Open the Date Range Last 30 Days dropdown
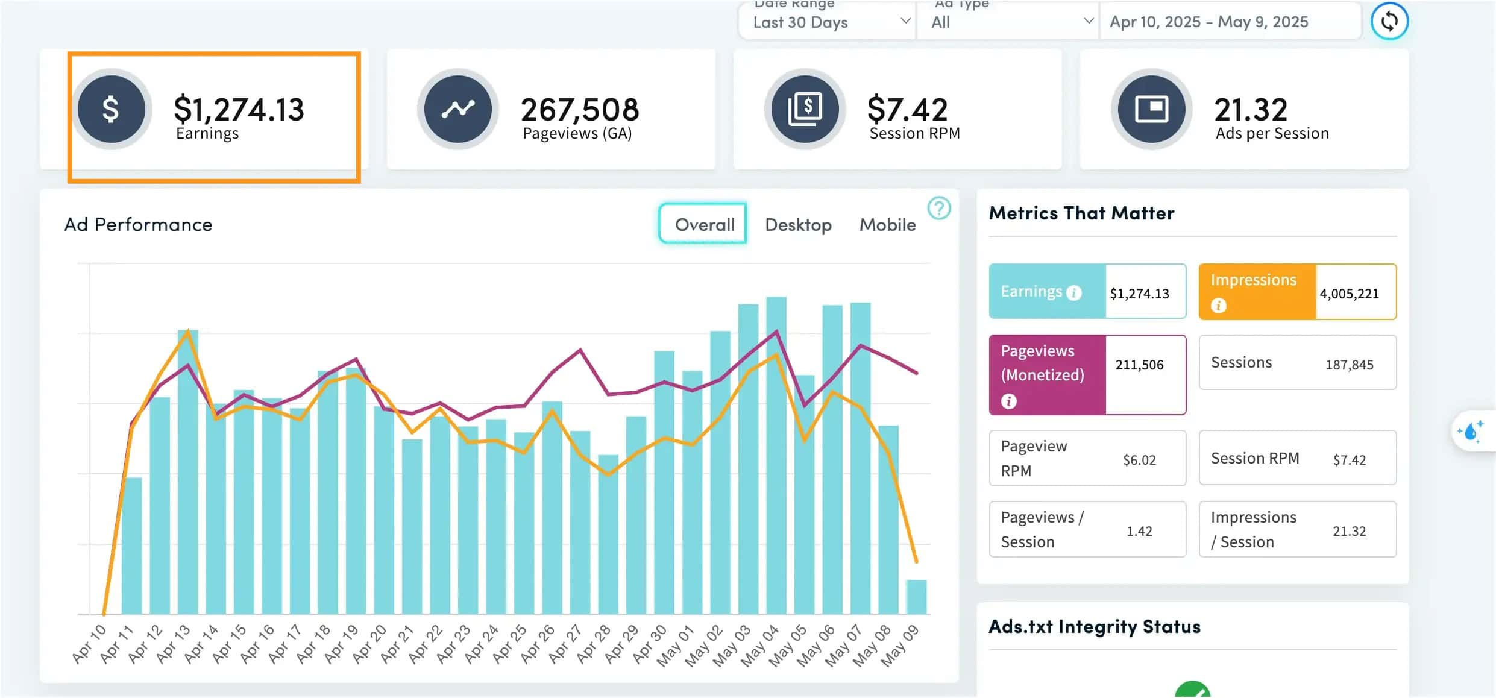The image size is (1496, 698). pos(828,20)
